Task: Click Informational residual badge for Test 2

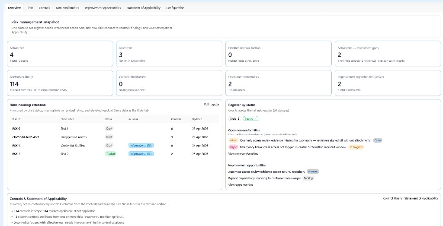Action: click(x=141, y=154)
